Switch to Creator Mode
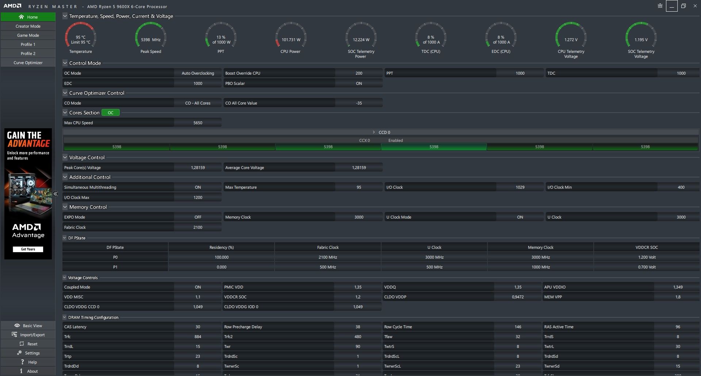 28,26
